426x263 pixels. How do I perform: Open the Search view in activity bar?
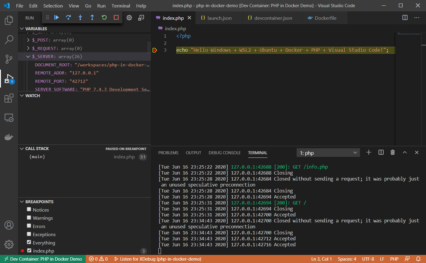click(9, 39)
